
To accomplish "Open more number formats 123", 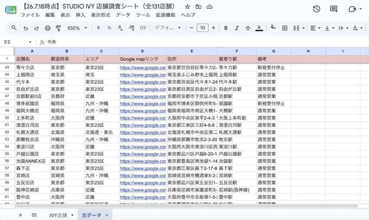I will click(x=143, y=28).
